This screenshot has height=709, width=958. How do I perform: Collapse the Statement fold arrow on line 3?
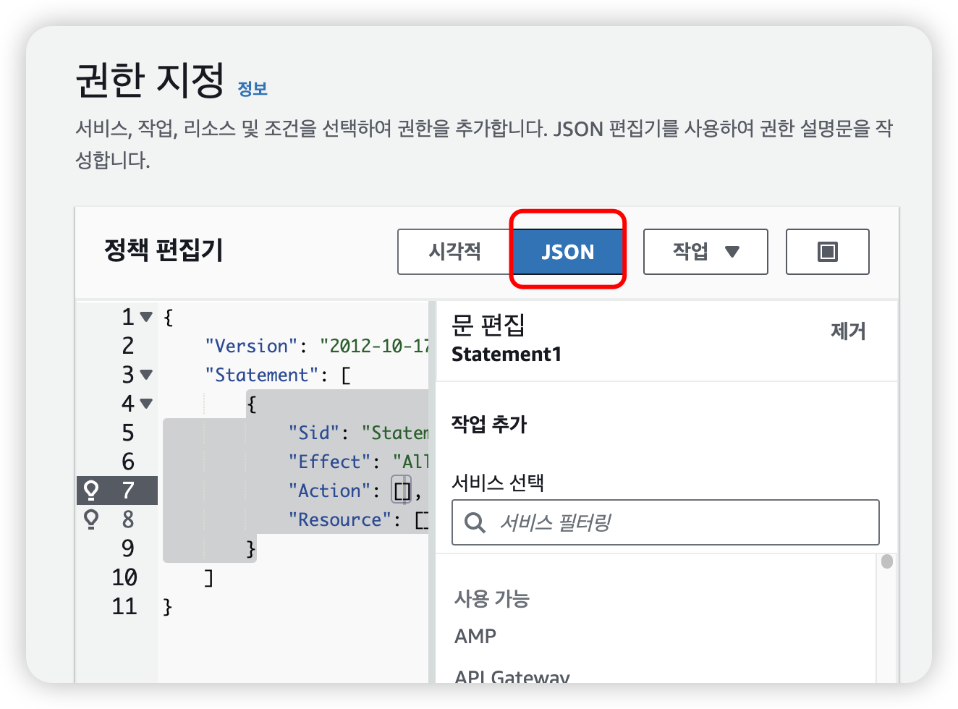tap(146, 375)
